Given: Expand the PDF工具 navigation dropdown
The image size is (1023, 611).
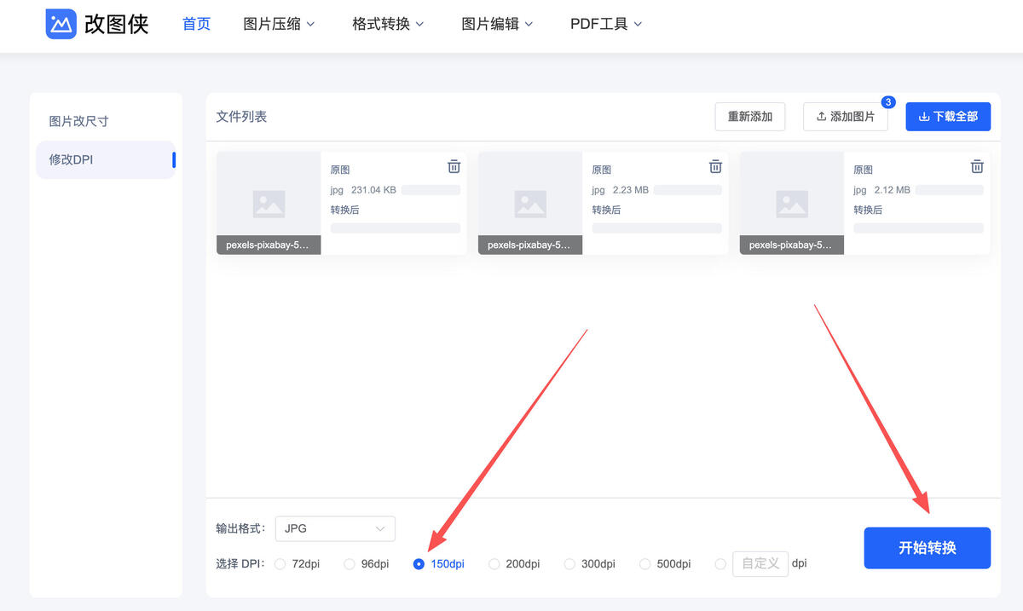Looking at the screenshot, I should point(605,24).
